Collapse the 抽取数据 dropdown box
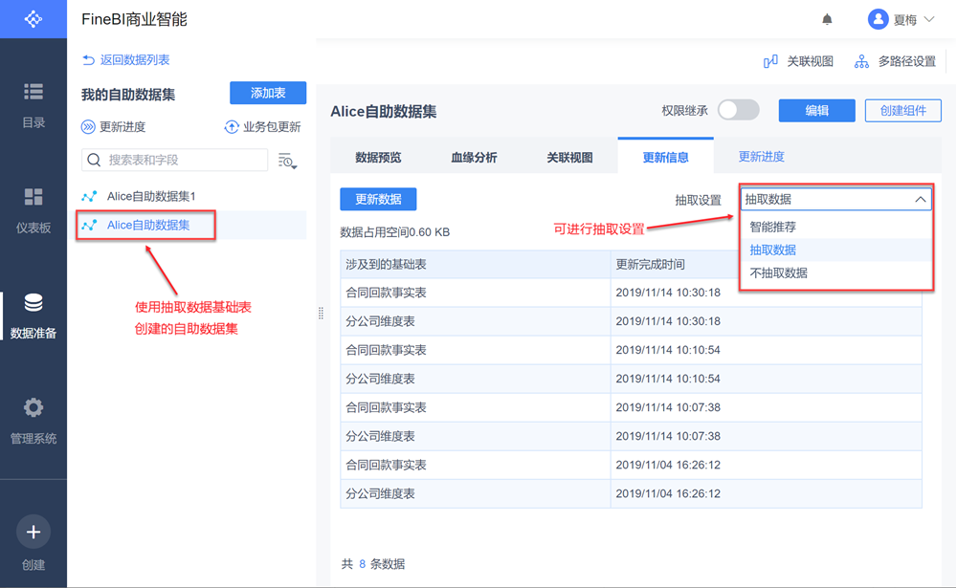Image resolution: width=957 pixels, height=588 pixels. 835,199
